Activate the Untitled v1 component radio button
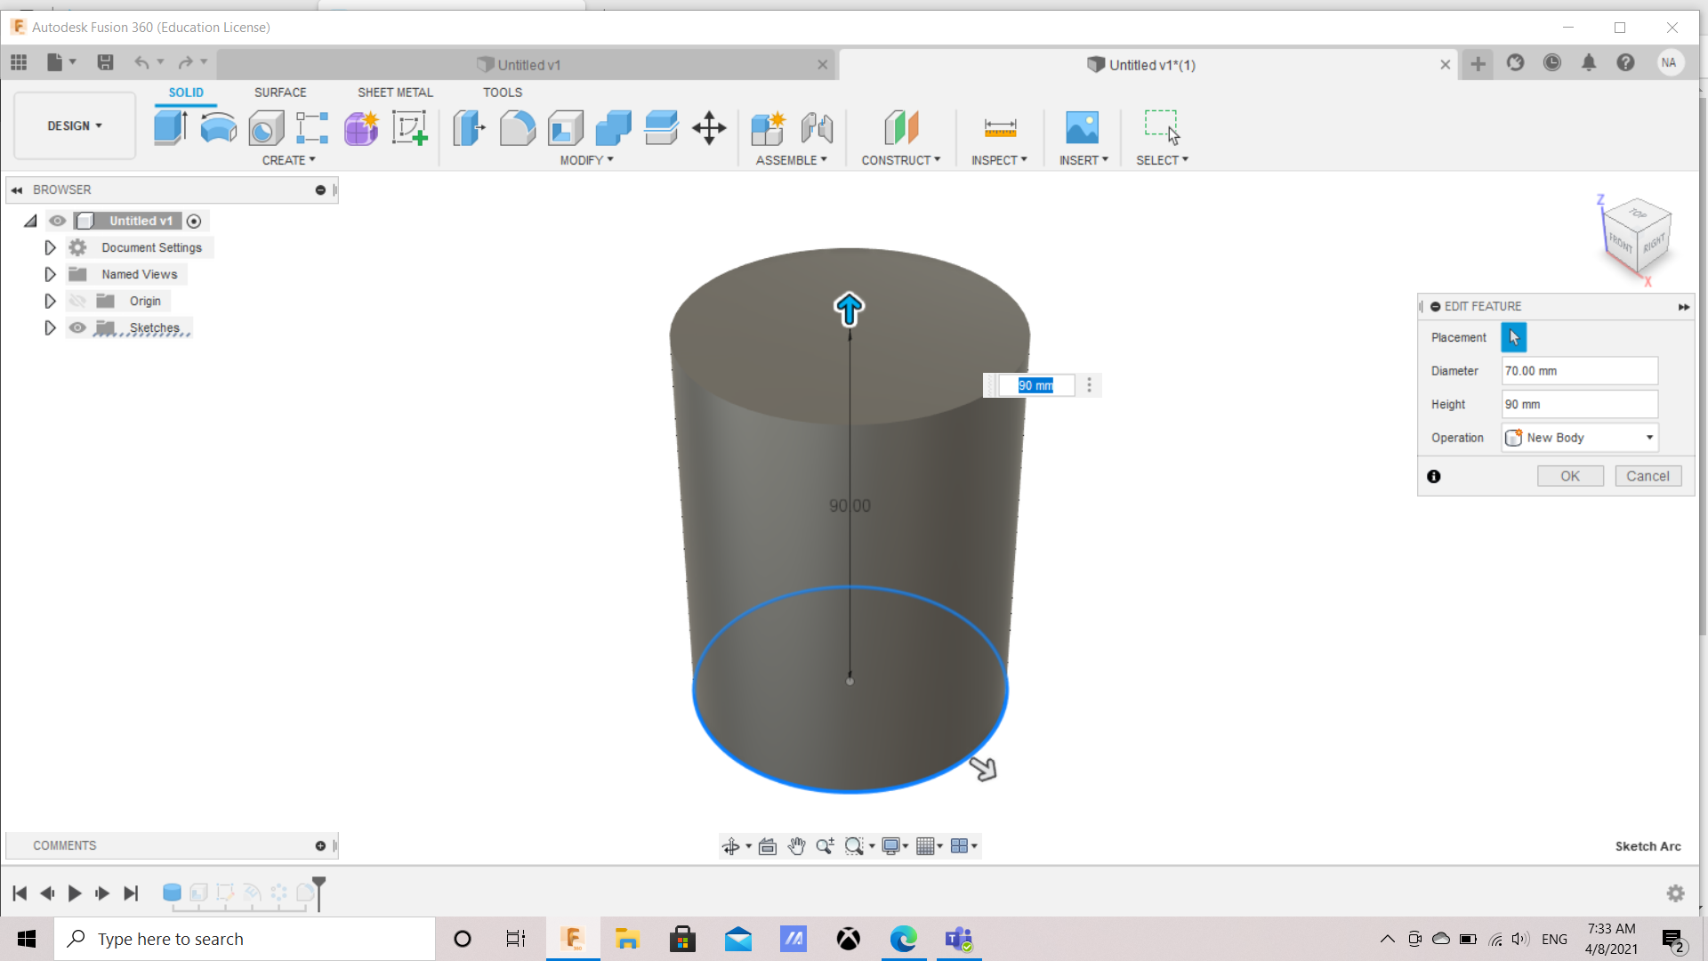This screenshot has width=1708, height=961. point(194,221)
